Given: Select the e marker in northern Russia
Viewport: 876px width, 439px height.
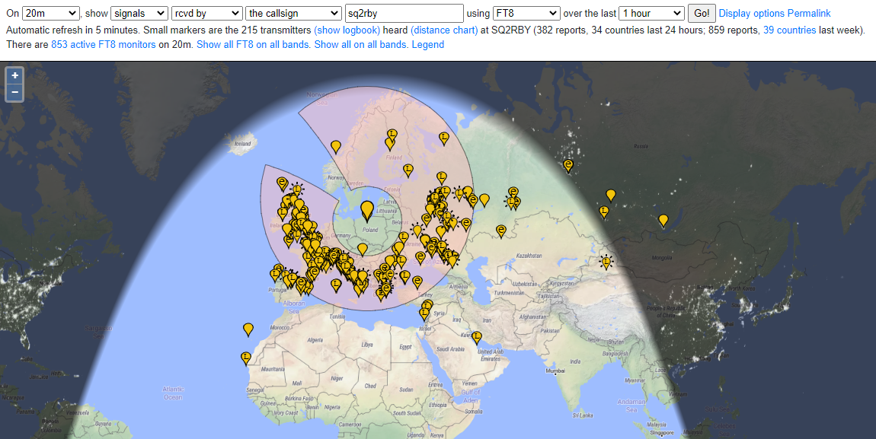Looking at the screenshot, I should click(568, 164).
